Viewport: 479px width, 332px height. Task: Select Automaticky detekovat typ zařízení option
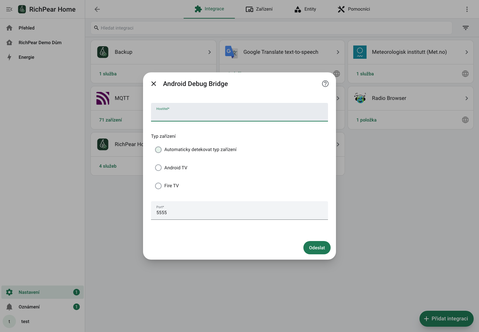(158, 150)
